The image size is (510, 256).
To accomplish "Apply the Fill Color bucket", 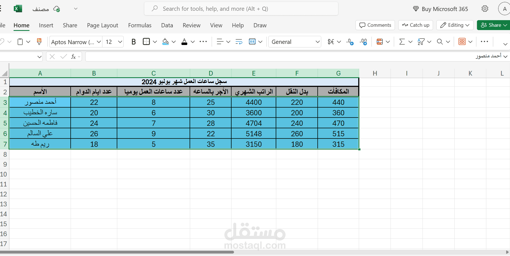I will coord(165,42).
